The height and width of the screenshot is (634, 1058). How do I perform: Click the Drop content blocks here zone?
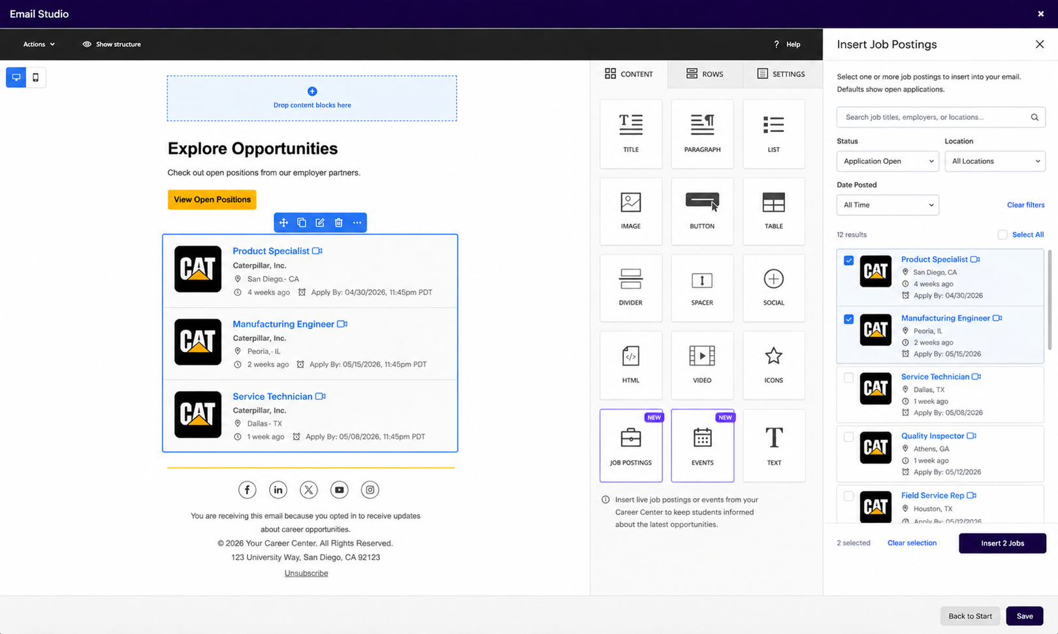tap(312, 98)
